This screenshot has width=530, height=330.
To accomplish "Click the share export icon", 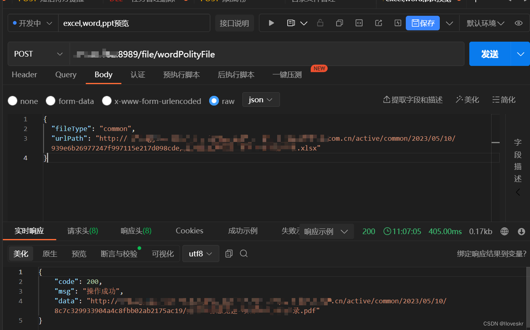I will point(379,23).
